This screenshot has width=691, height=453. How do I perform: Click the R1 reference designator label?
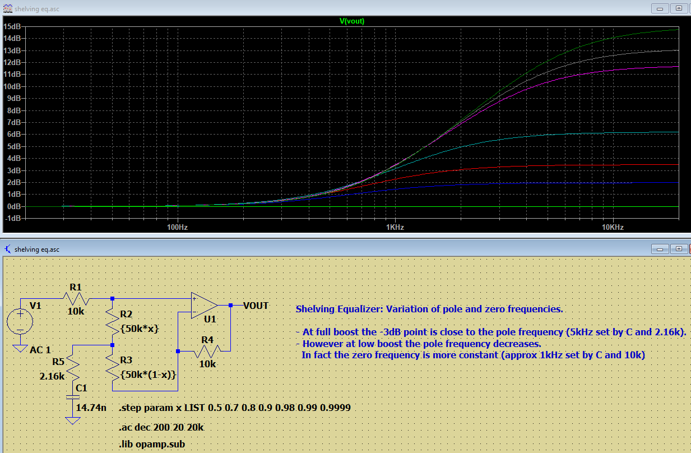point(76,287)
